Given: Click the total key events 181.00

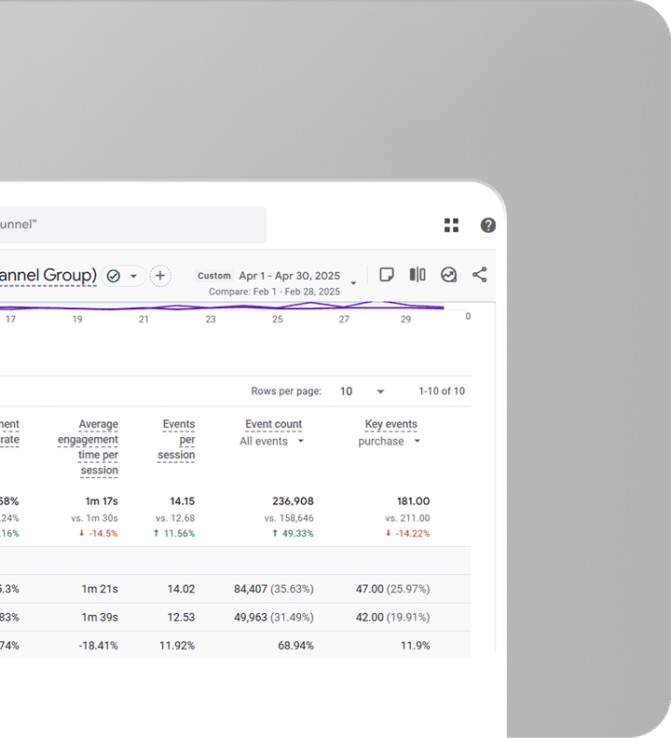Looking at the screenshot, I should click(414, 501).
